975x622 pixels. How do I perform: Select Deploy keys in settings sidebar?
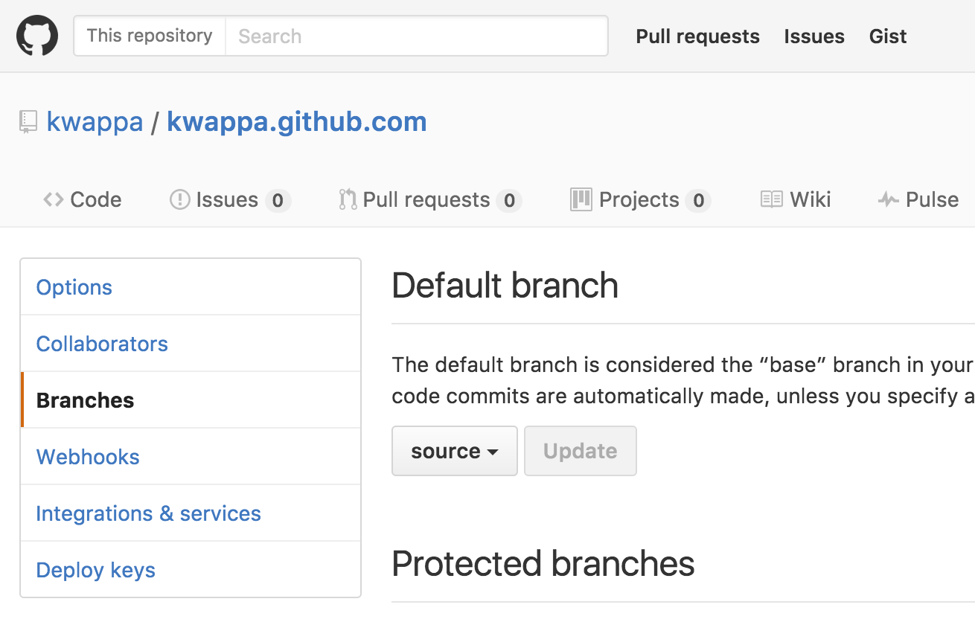click(191, 570)
